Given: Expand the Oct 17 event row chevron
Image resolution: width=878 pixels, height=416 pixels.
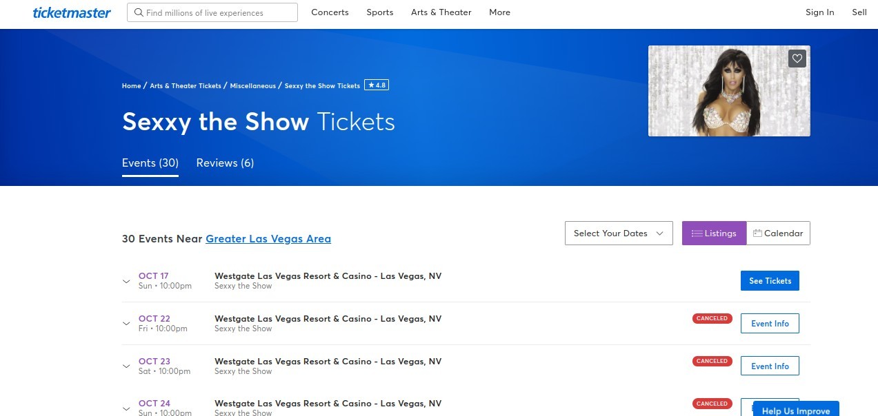Looking at the screenshot, I should (x=126, y=281).
